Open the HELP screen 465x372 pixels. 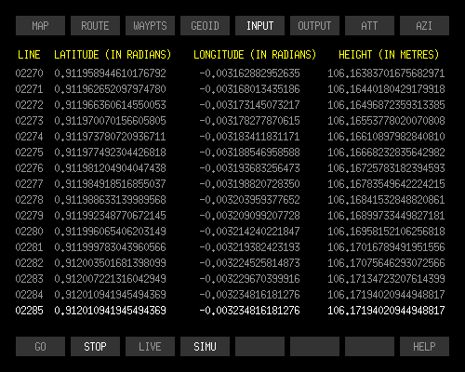coord(424,346)
